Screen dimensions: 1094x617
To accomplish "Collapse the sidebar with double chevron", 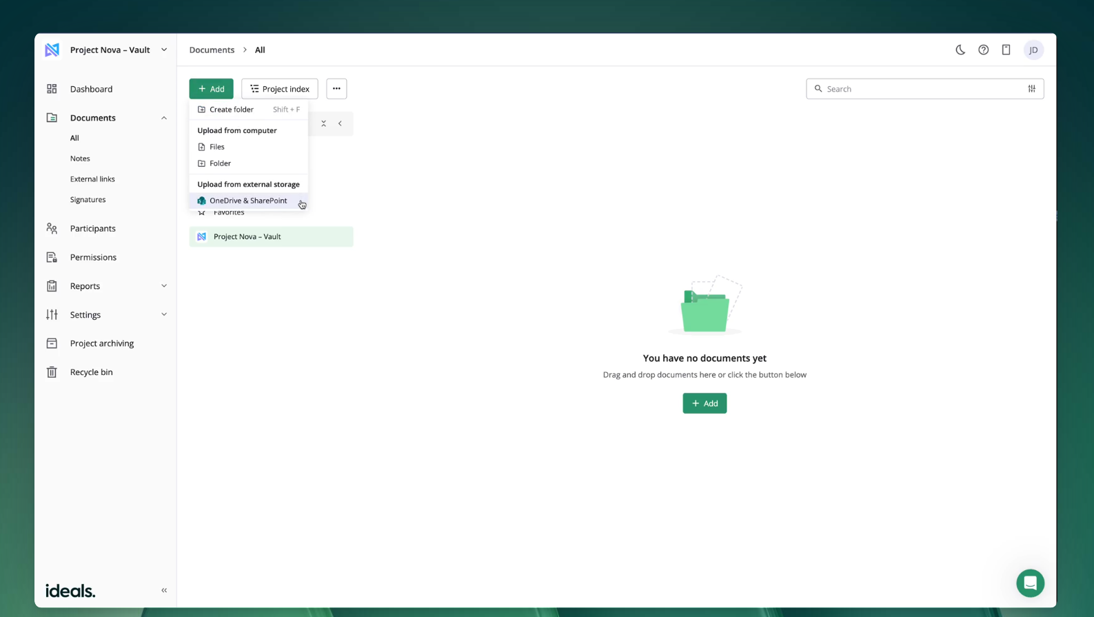I will coord(164,590).
